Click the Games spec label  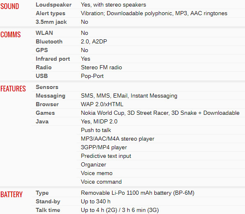tap(45, 113)
